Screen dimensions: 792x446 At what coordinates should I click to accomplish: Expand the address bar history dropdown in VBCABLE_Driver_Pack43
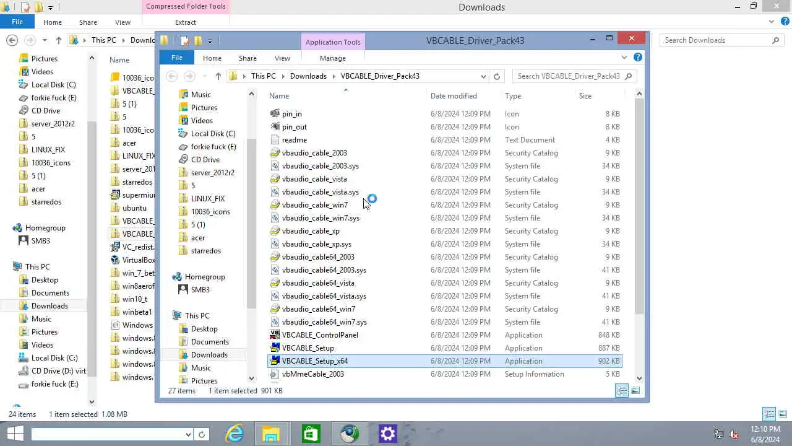click(483, 76)
